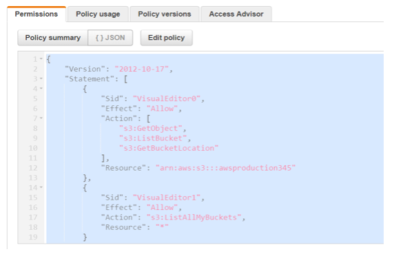Open the Access Advisor tab
Viewport: 394px width, 254px height.
[x=236, y=14]
